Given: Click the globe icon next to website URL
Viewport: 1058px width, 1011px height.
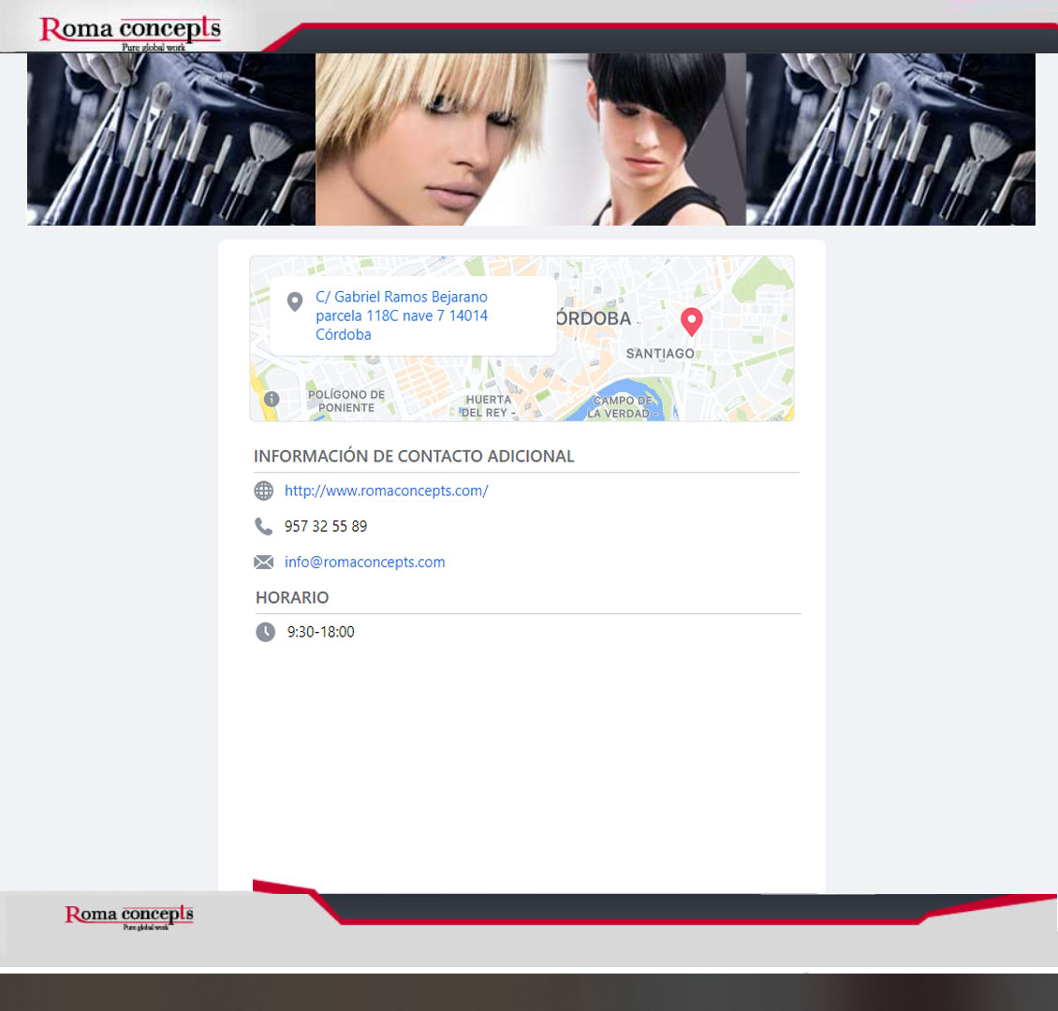Looking at the screenshot, I should pos(264,491).
